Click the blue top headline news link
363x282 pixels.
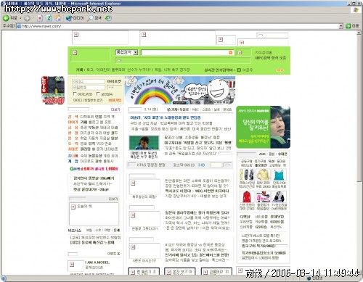(x=166, y=117)
